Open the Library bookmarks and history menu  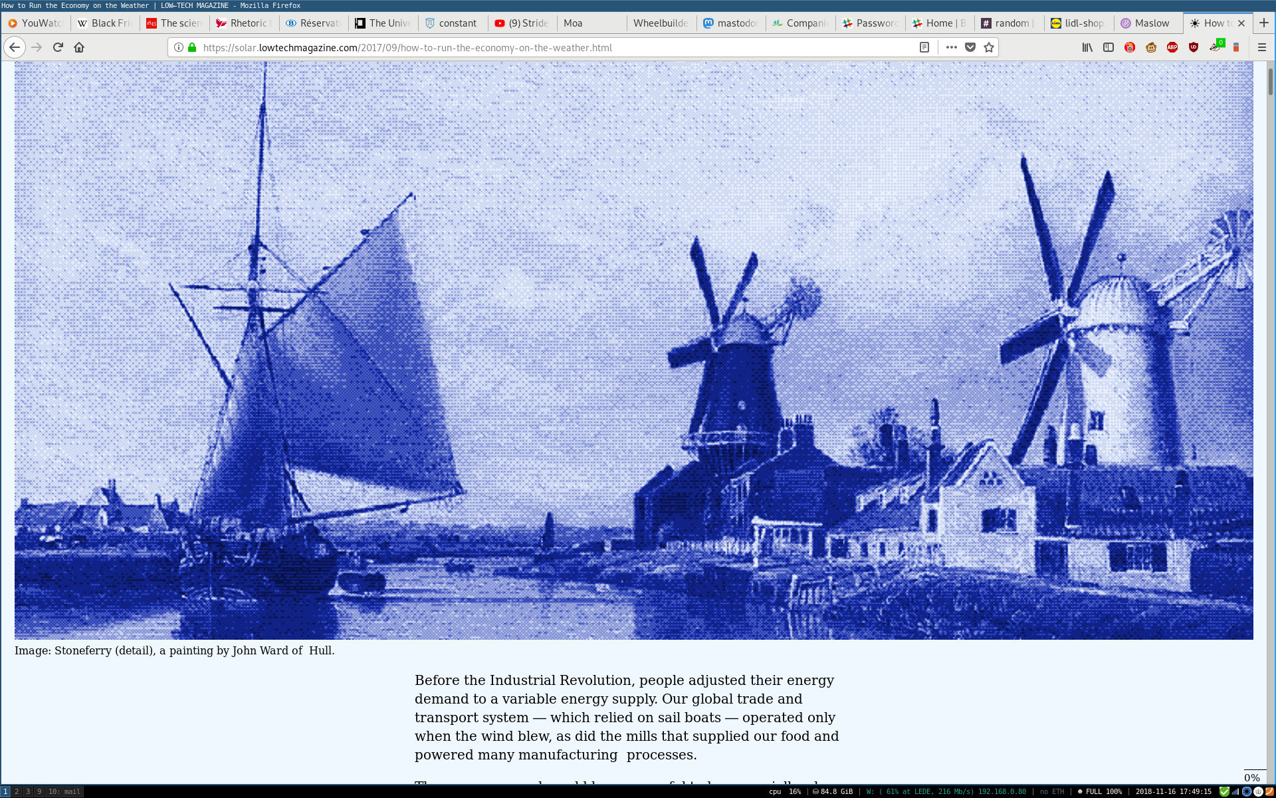click(x=1087, y=47)
